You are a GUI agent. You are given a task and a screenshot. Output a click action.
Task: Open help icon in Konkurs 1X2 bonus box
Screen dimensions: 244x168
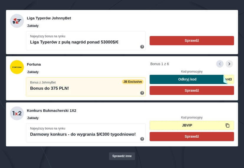[142, 139]
